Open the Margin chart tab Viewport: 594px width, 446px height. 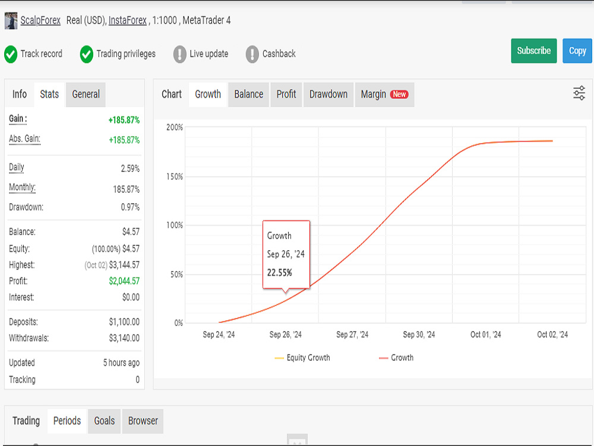384,95
